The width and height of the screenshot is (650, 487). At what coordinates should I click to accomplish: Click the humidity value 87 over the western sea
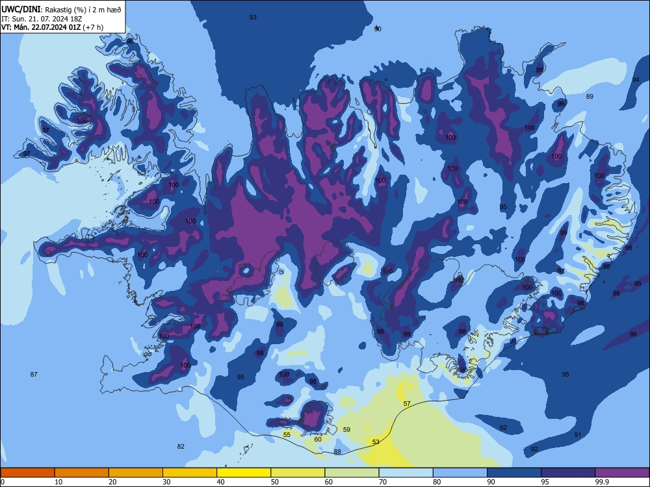(x=34, y=375)
